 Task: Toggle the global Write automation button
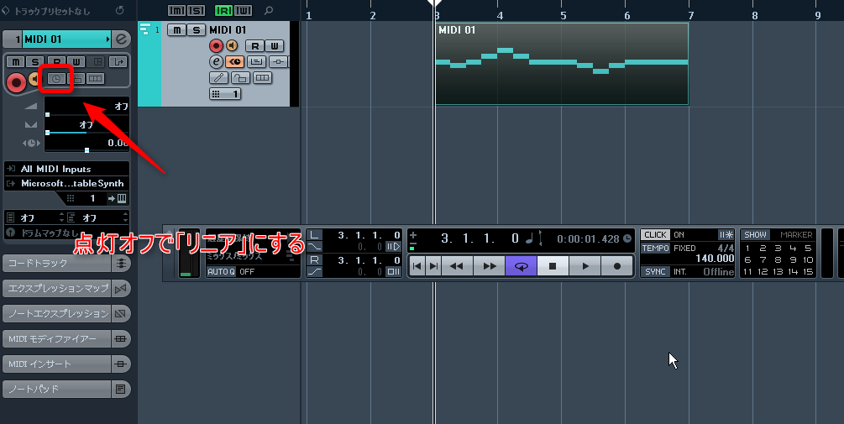point(243,10)
